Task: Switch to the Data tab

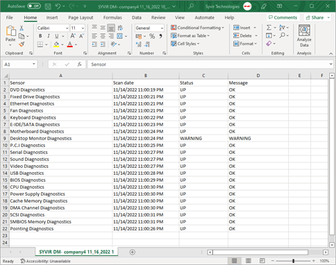Action: (x=137, y=17)
